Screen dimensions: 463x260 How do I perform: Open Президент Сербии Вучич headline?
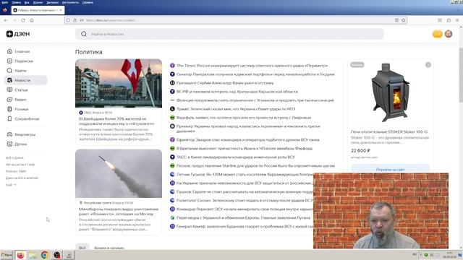click(225, 83)
